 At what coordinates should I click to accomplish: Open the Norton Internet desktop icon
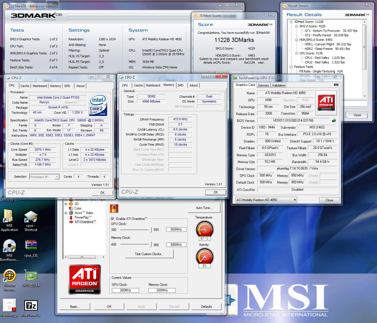pyautogui.click(x=9, y=280)
